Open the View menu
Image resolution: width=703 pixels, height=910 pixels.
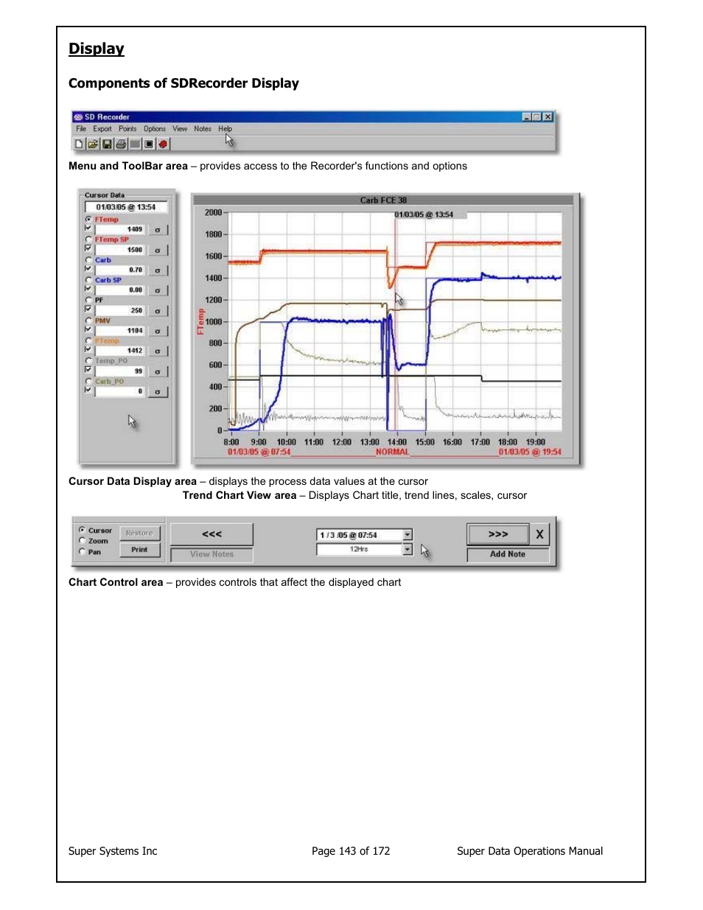(180, 129)
